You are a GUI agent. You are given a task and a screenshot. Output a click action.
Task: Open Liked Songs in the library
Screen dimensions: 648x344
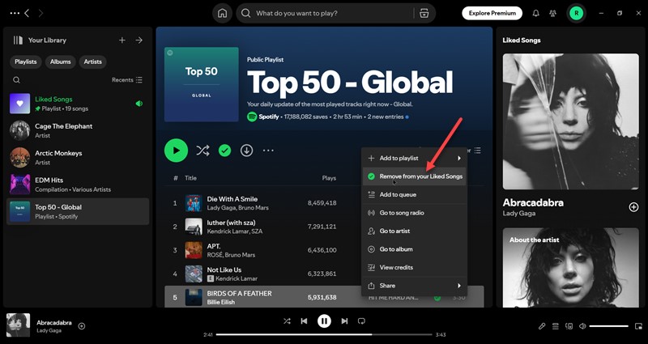[x=78, y=104]
